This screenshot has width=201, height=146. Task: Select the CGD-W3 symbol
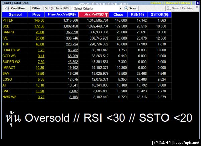pos(9,56)
